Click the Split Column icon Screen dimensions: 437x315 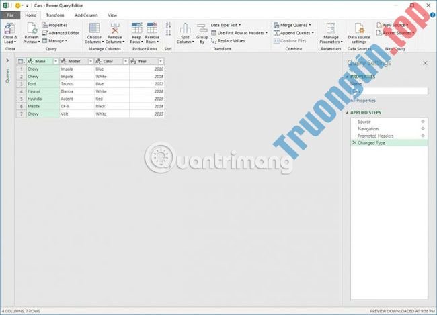[x=185, y=28]
